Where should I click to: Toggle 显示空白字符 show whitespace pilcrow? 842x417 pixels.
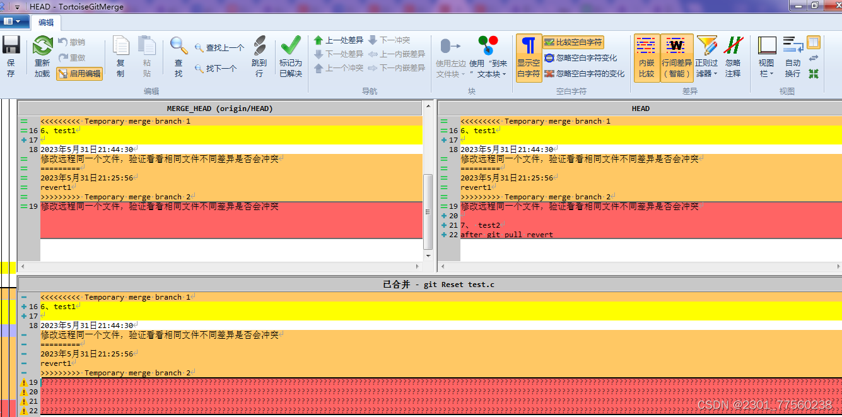[x=529, y=57]
